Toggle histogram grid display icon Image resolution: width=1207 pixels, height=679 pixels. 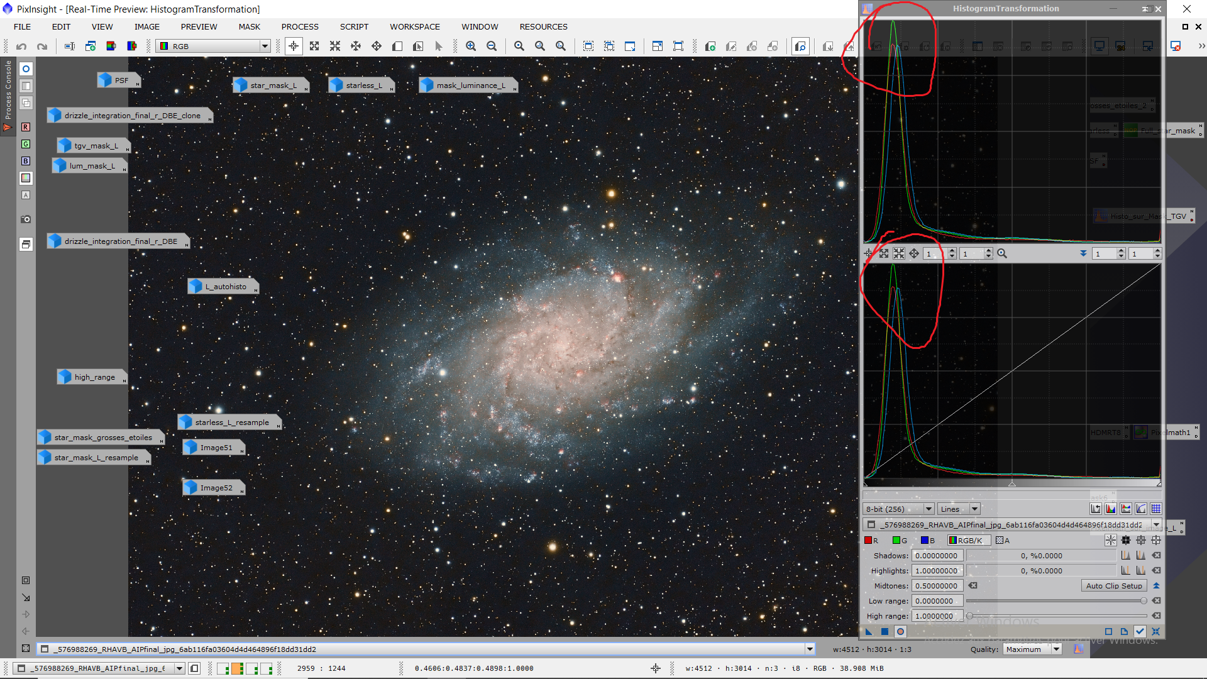pos(1156,509)
